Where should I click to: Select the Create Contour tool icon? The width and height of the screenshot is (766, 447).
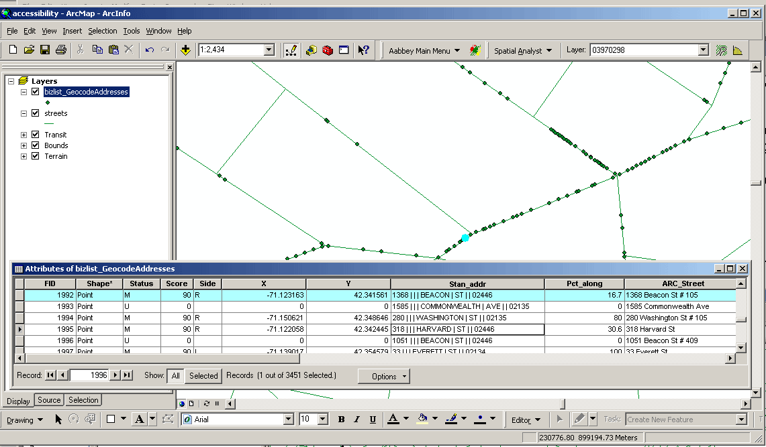pos(721,50)
